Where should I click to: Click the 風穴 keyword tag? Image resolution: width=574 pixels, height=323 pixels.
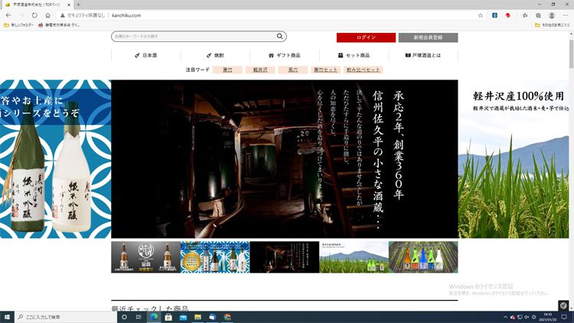click(x=293, y=70)
